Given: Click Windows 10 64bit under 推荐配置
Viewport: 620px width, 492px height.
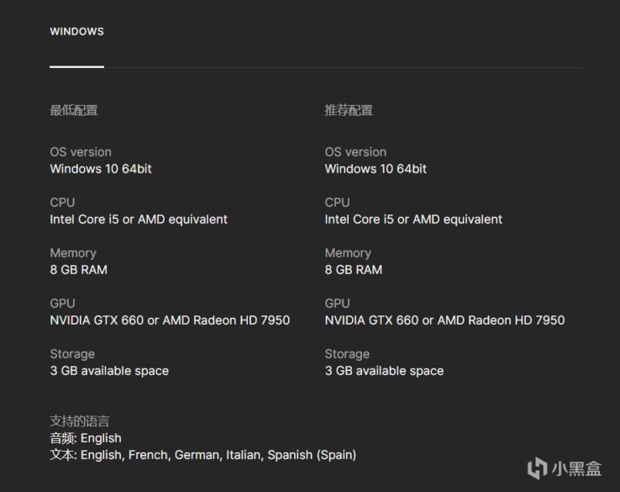Looking at the screenshot, I should click(376, 169).
